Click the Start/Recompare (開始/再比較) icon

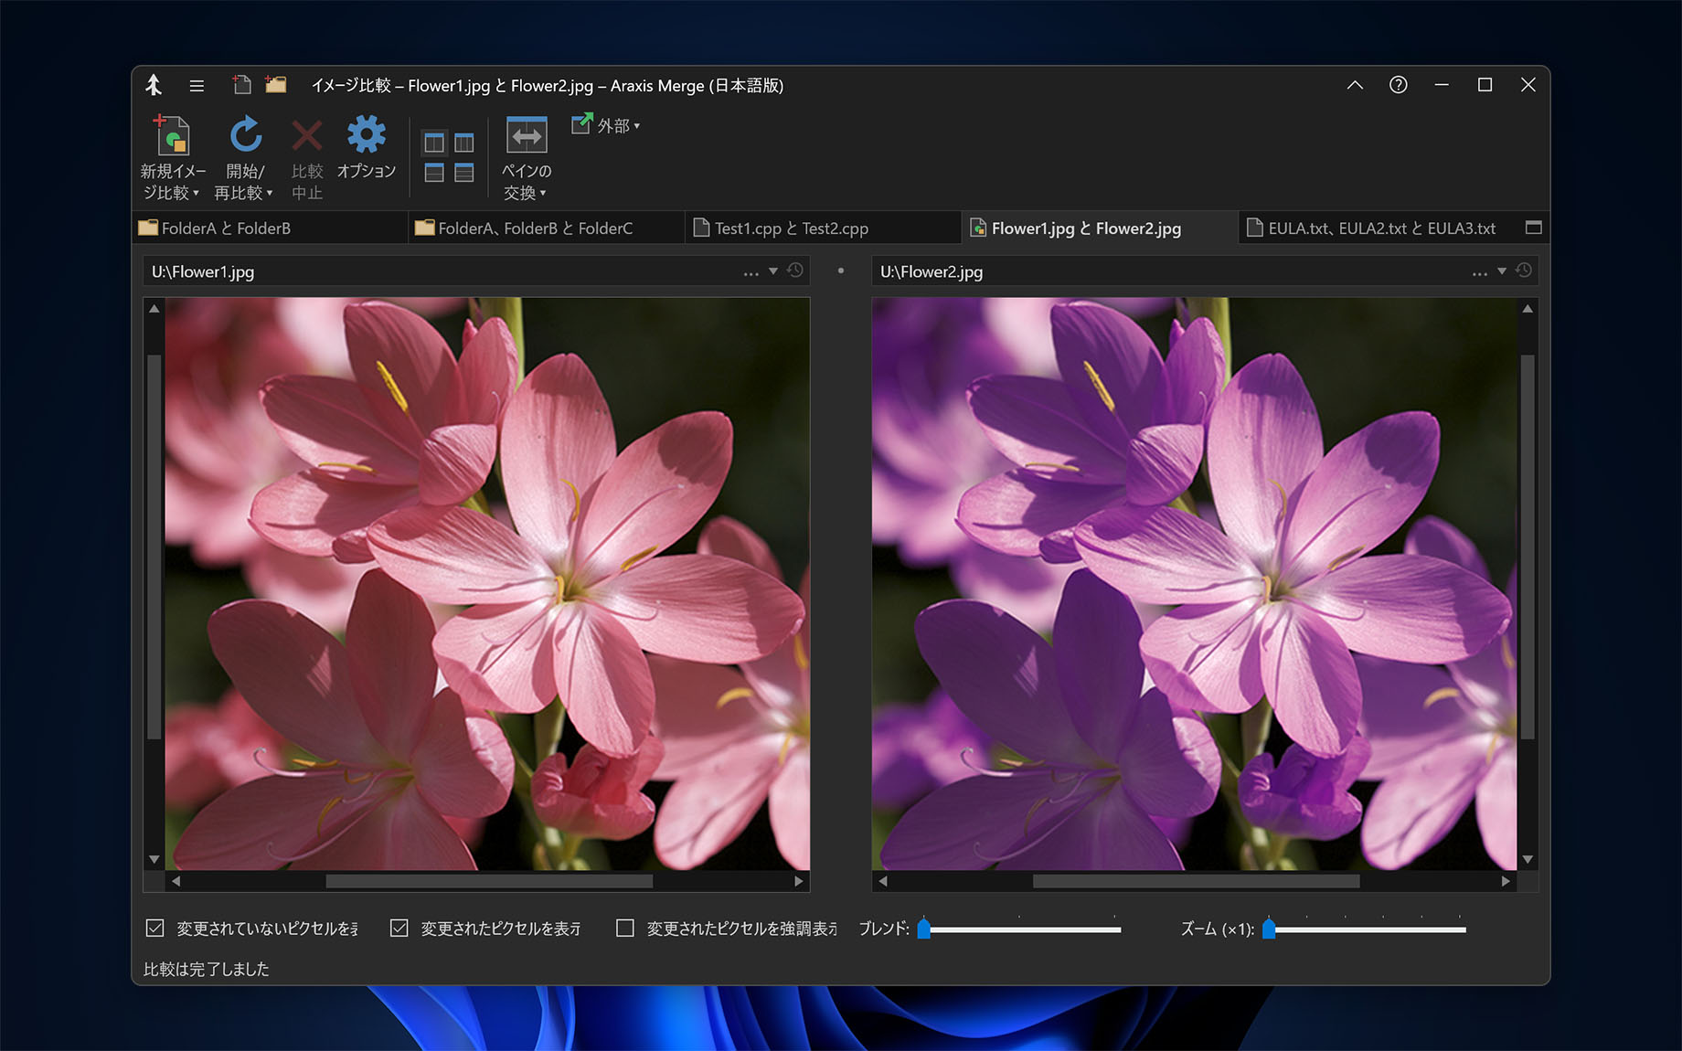tap(245, 135)
